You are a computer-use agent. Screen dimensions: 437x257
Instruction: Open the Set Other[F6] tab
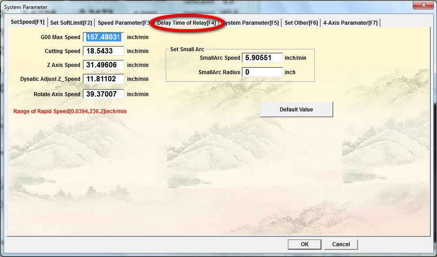(x=301, y=23)
